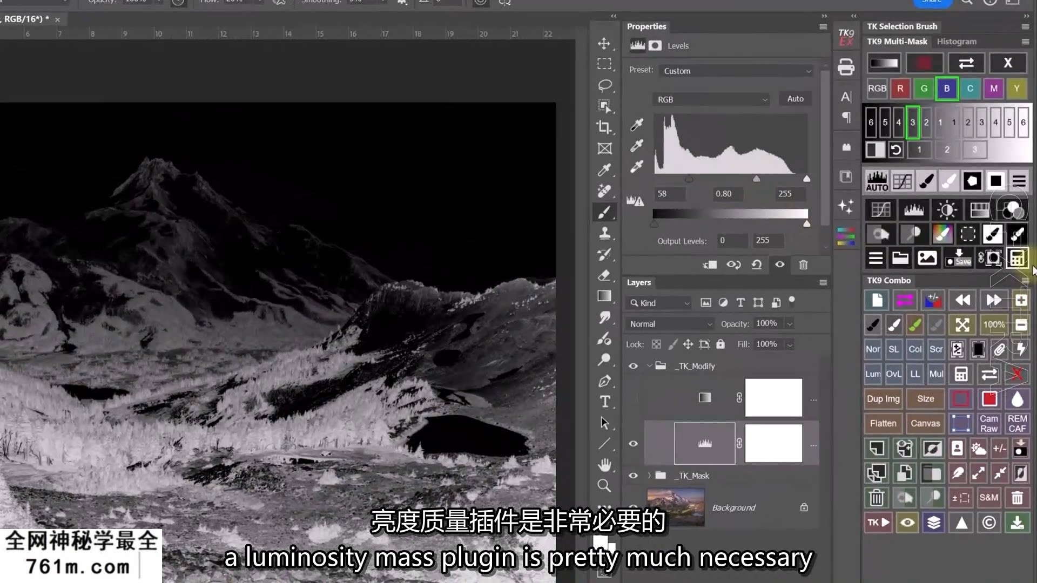Image resolution: width=1037 pixels, height=583 pixels.
Task: Click the Dup Img button
Action: (x=883, y=399)
